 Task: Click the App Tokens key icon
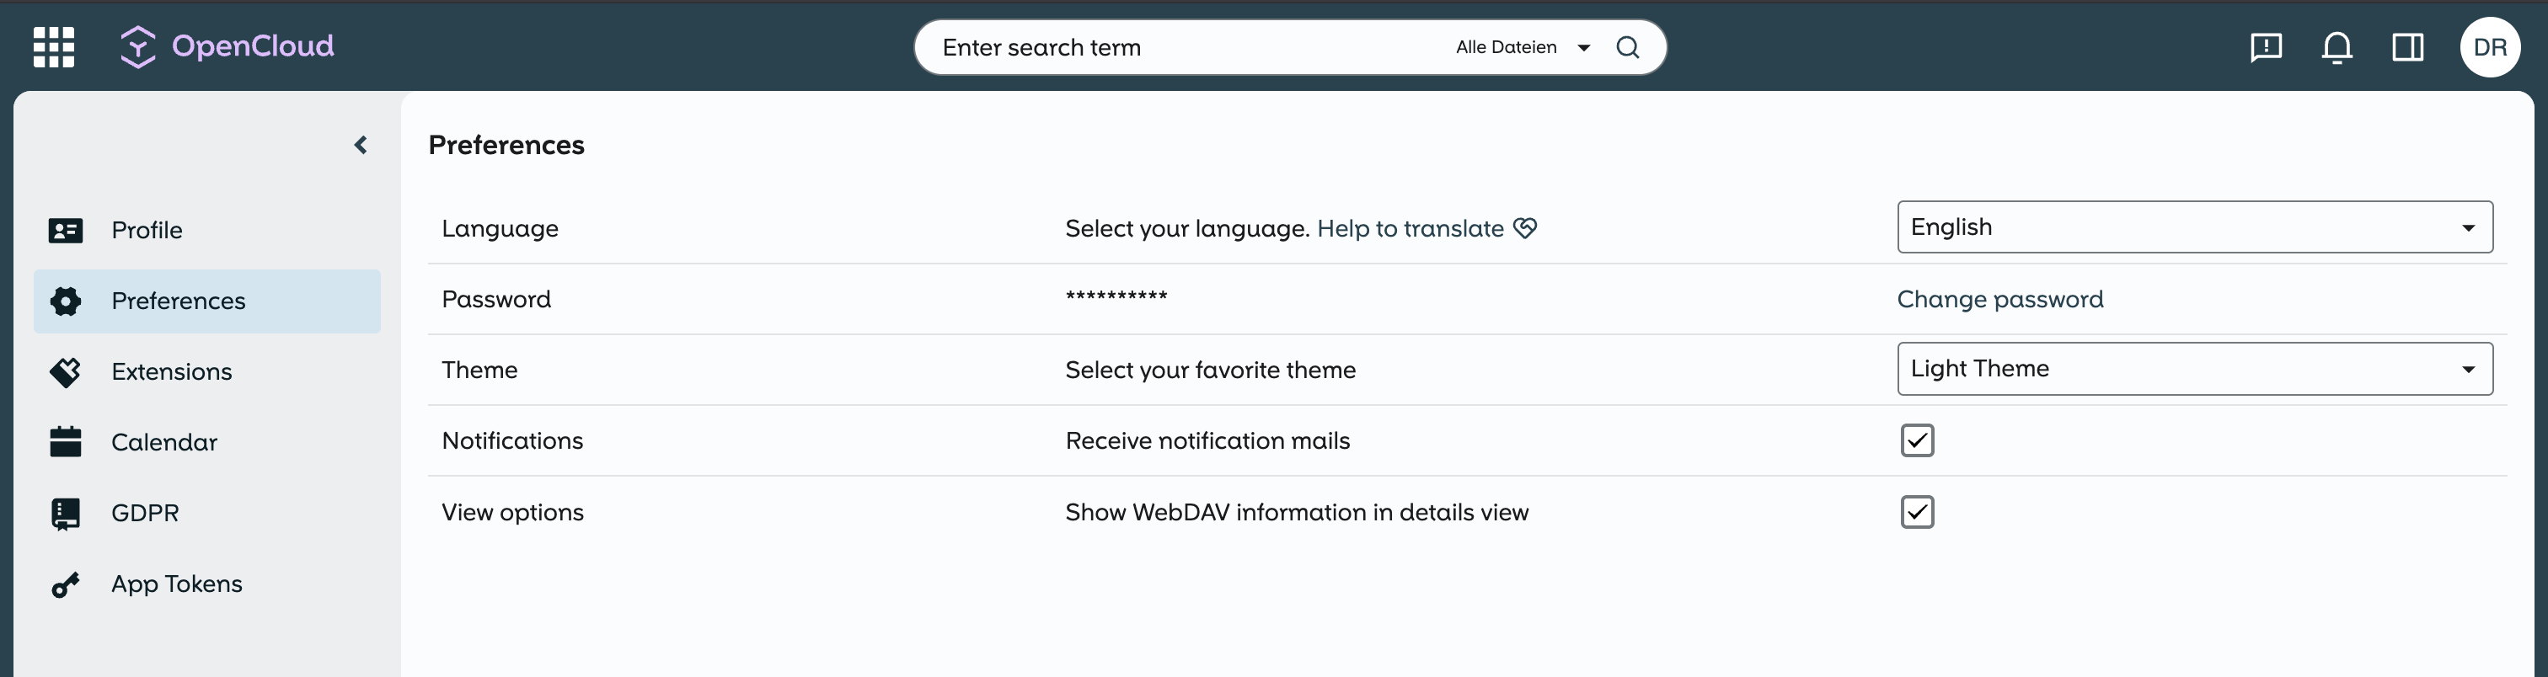[65, 584]
